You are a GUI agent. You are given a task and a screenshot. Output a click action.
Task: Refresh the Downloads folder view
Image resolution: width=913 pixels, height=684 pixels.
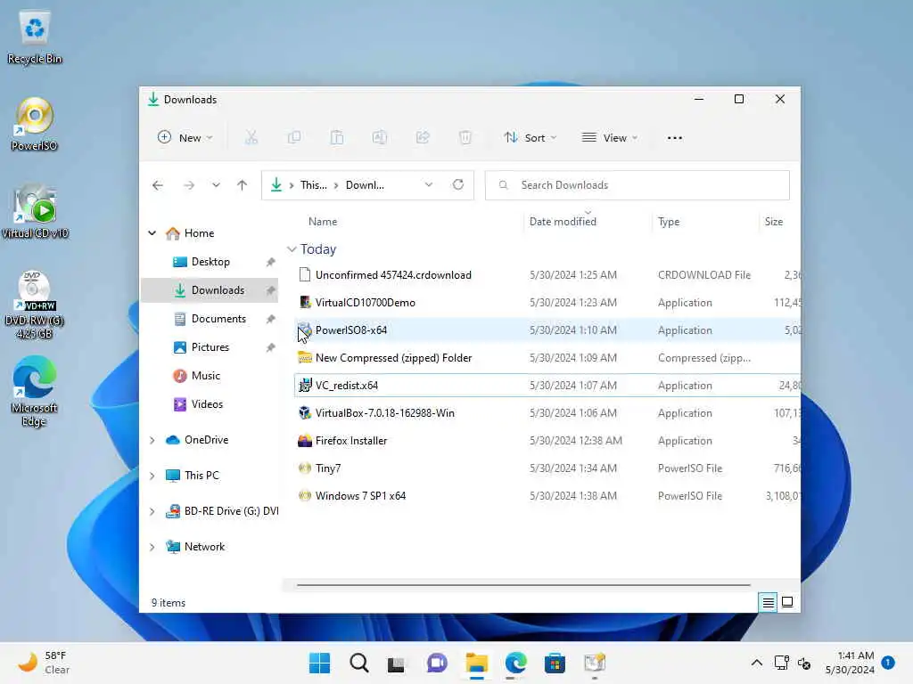458,185
